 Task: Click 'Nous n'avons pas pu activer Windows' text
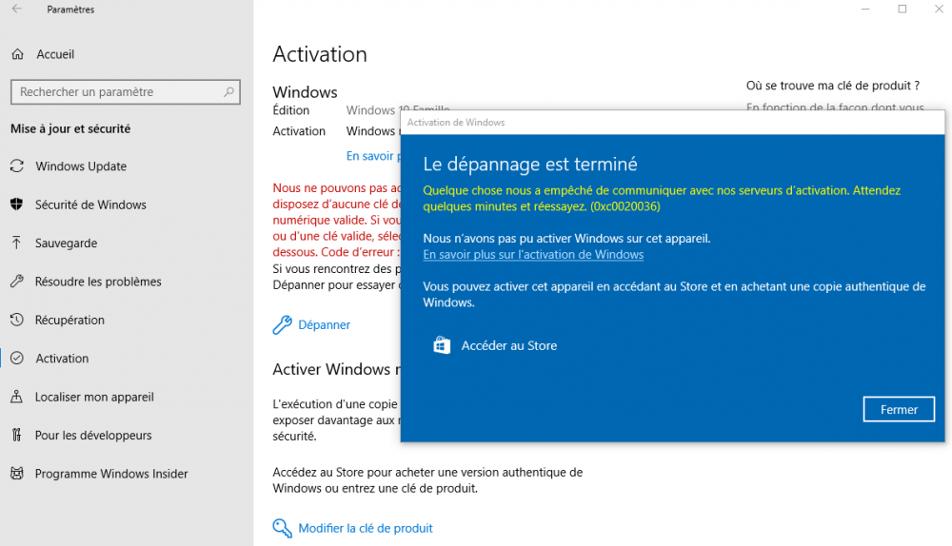[x=566, y=238]
